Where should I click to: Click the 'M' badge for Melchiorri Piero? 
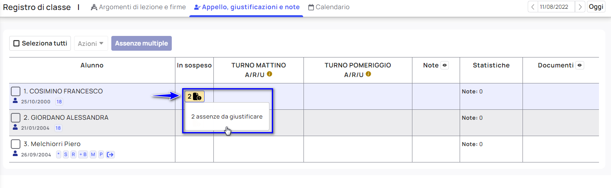pyautogui.click(x=93, y=154)
